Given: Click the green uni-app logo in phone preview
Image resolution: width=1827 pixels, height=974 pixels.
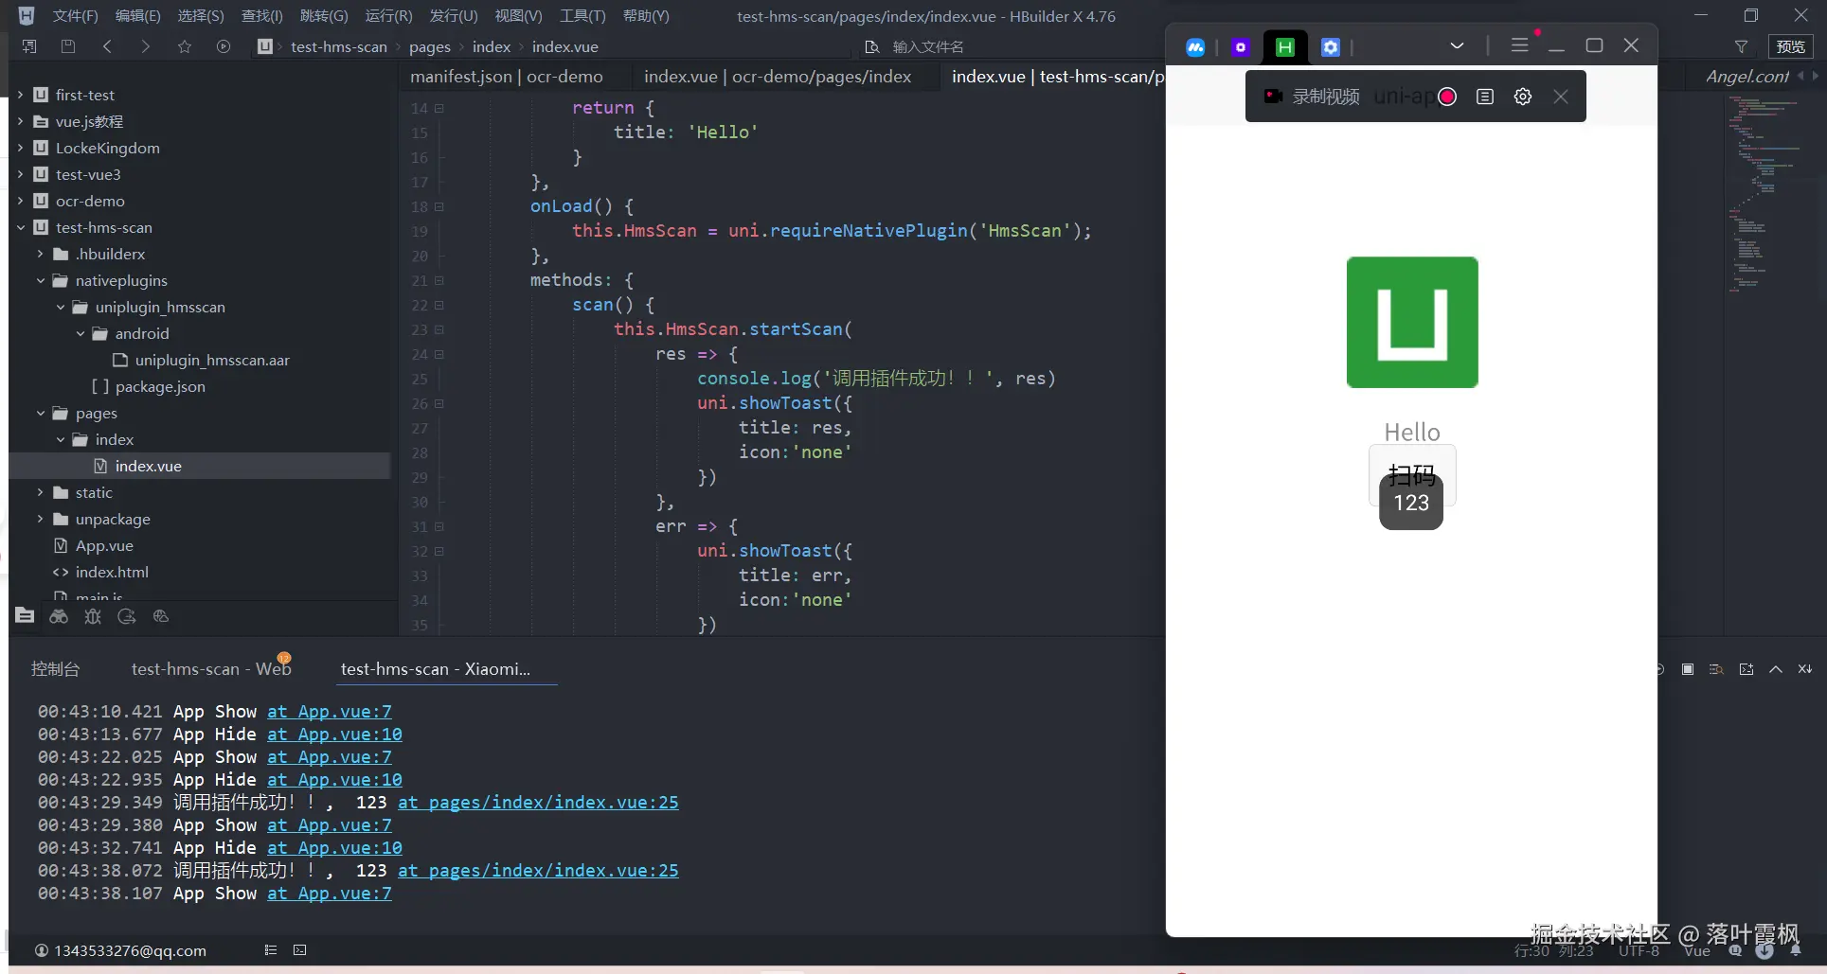Looking at the screenshot, I should click(1412, 322).
